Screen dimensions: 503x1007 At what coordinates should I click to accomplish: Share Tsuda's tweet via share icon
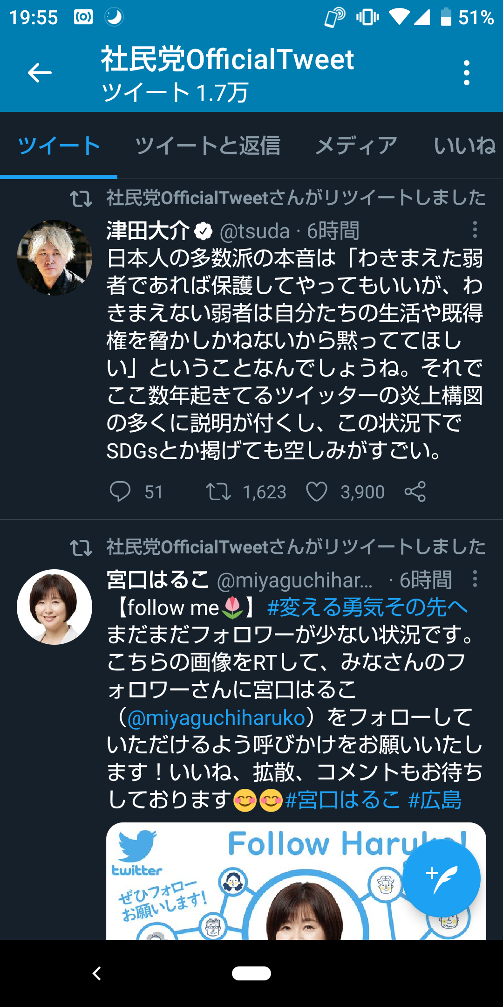click(415, 492)
